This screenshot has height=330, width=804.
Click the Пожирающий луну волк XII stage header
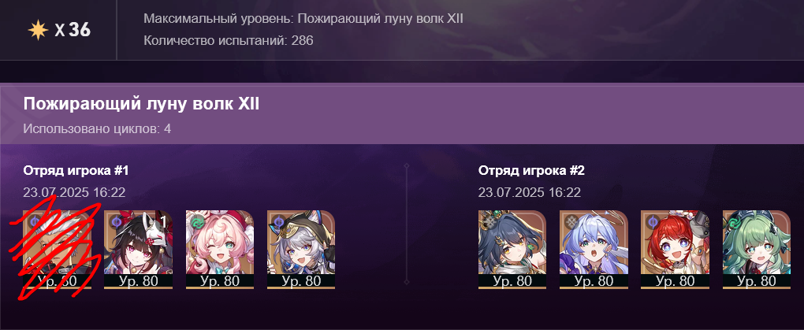pos(141,105)
